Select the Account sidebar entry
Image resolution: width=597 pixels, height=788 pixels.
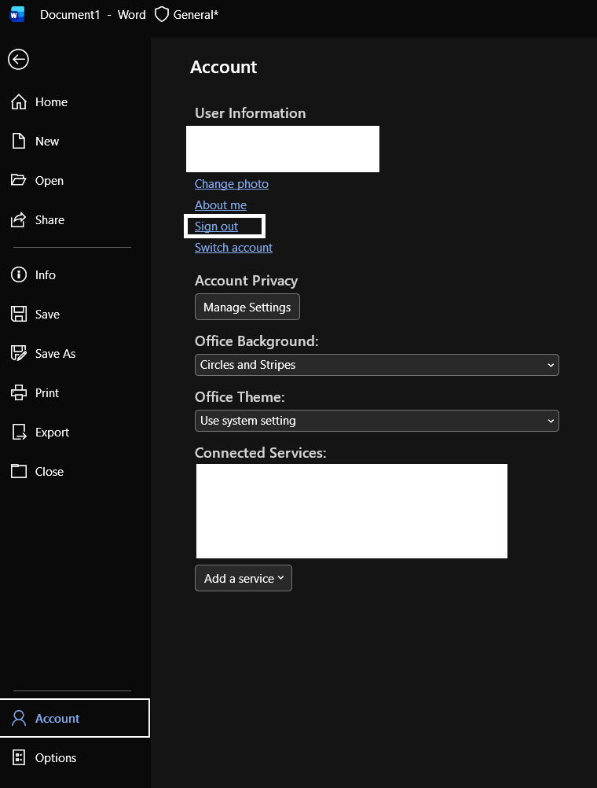point(75,718)
